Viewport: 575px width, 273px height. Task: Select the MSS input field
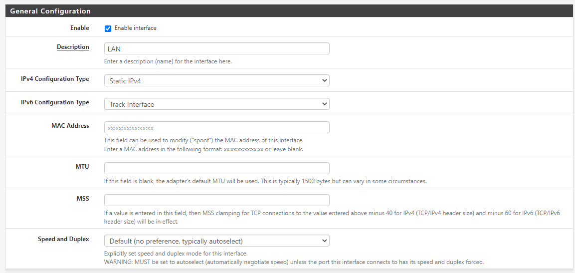coord(217,200)
